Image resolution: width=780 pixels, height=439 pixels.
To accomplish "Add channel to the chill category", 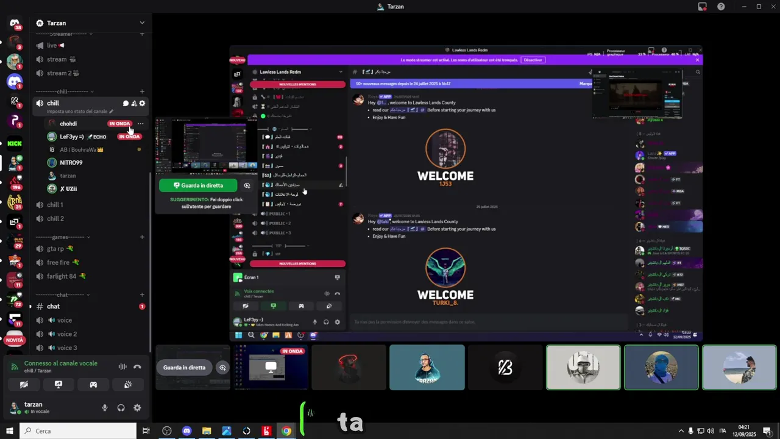I will click(x=142, y=91).
